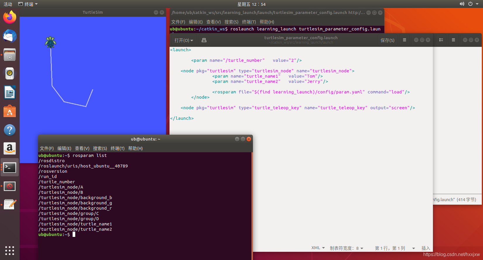Open Rhythmbox music player dock icon
This screenshot has width=483, height=260.
coord(10,73)
